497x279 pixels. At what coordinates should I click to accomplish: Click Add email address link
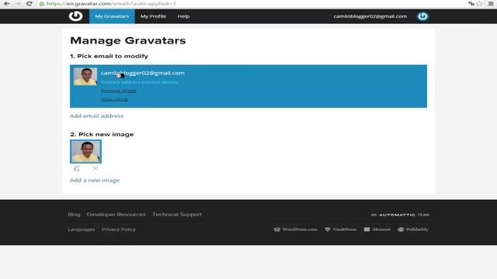96,115
